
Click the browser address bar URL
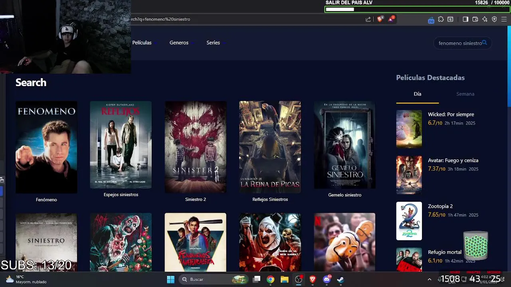[x=160, y=19]
